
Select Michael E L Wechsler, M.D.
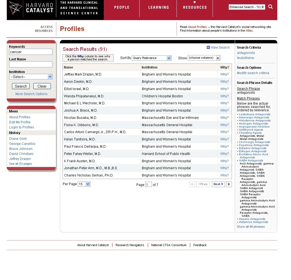(85, 103)
